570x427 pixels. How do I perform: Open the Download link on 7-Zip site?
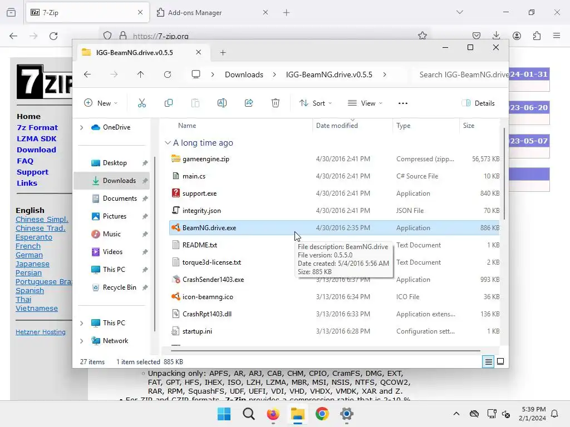(36, 150)
